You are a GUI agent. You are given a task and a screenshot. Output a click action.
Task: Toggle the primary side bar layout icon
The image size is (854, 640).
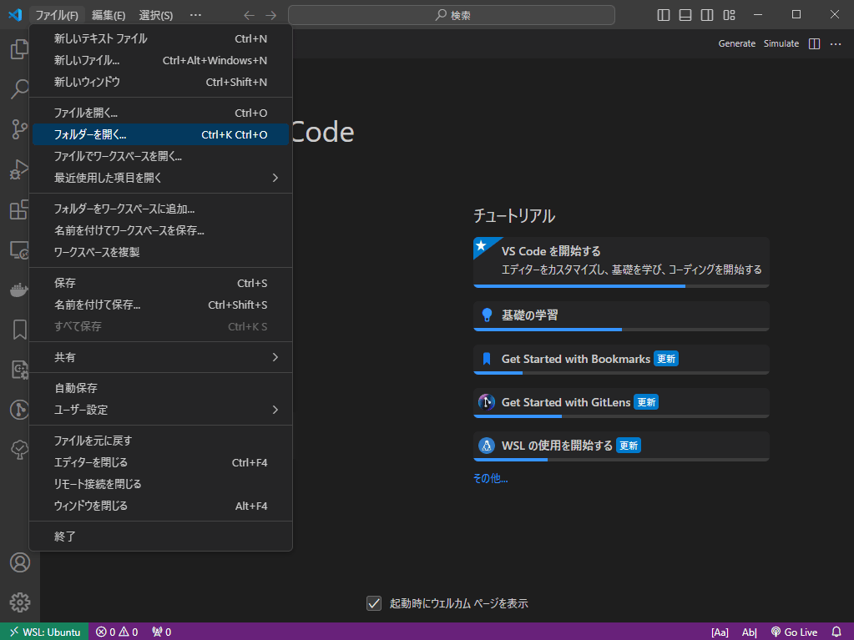click(x=664, y=15)
